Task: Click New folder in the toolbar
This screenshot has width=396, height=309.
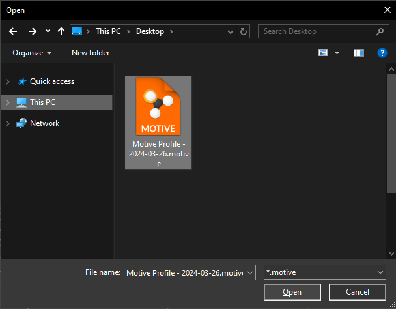Action: tap(91, 53)
